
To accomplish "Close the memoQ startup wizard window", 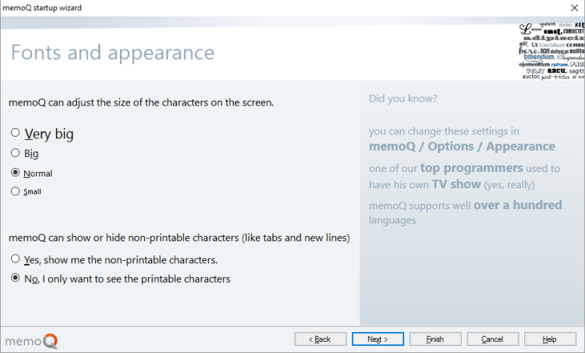I will (575, 8).
